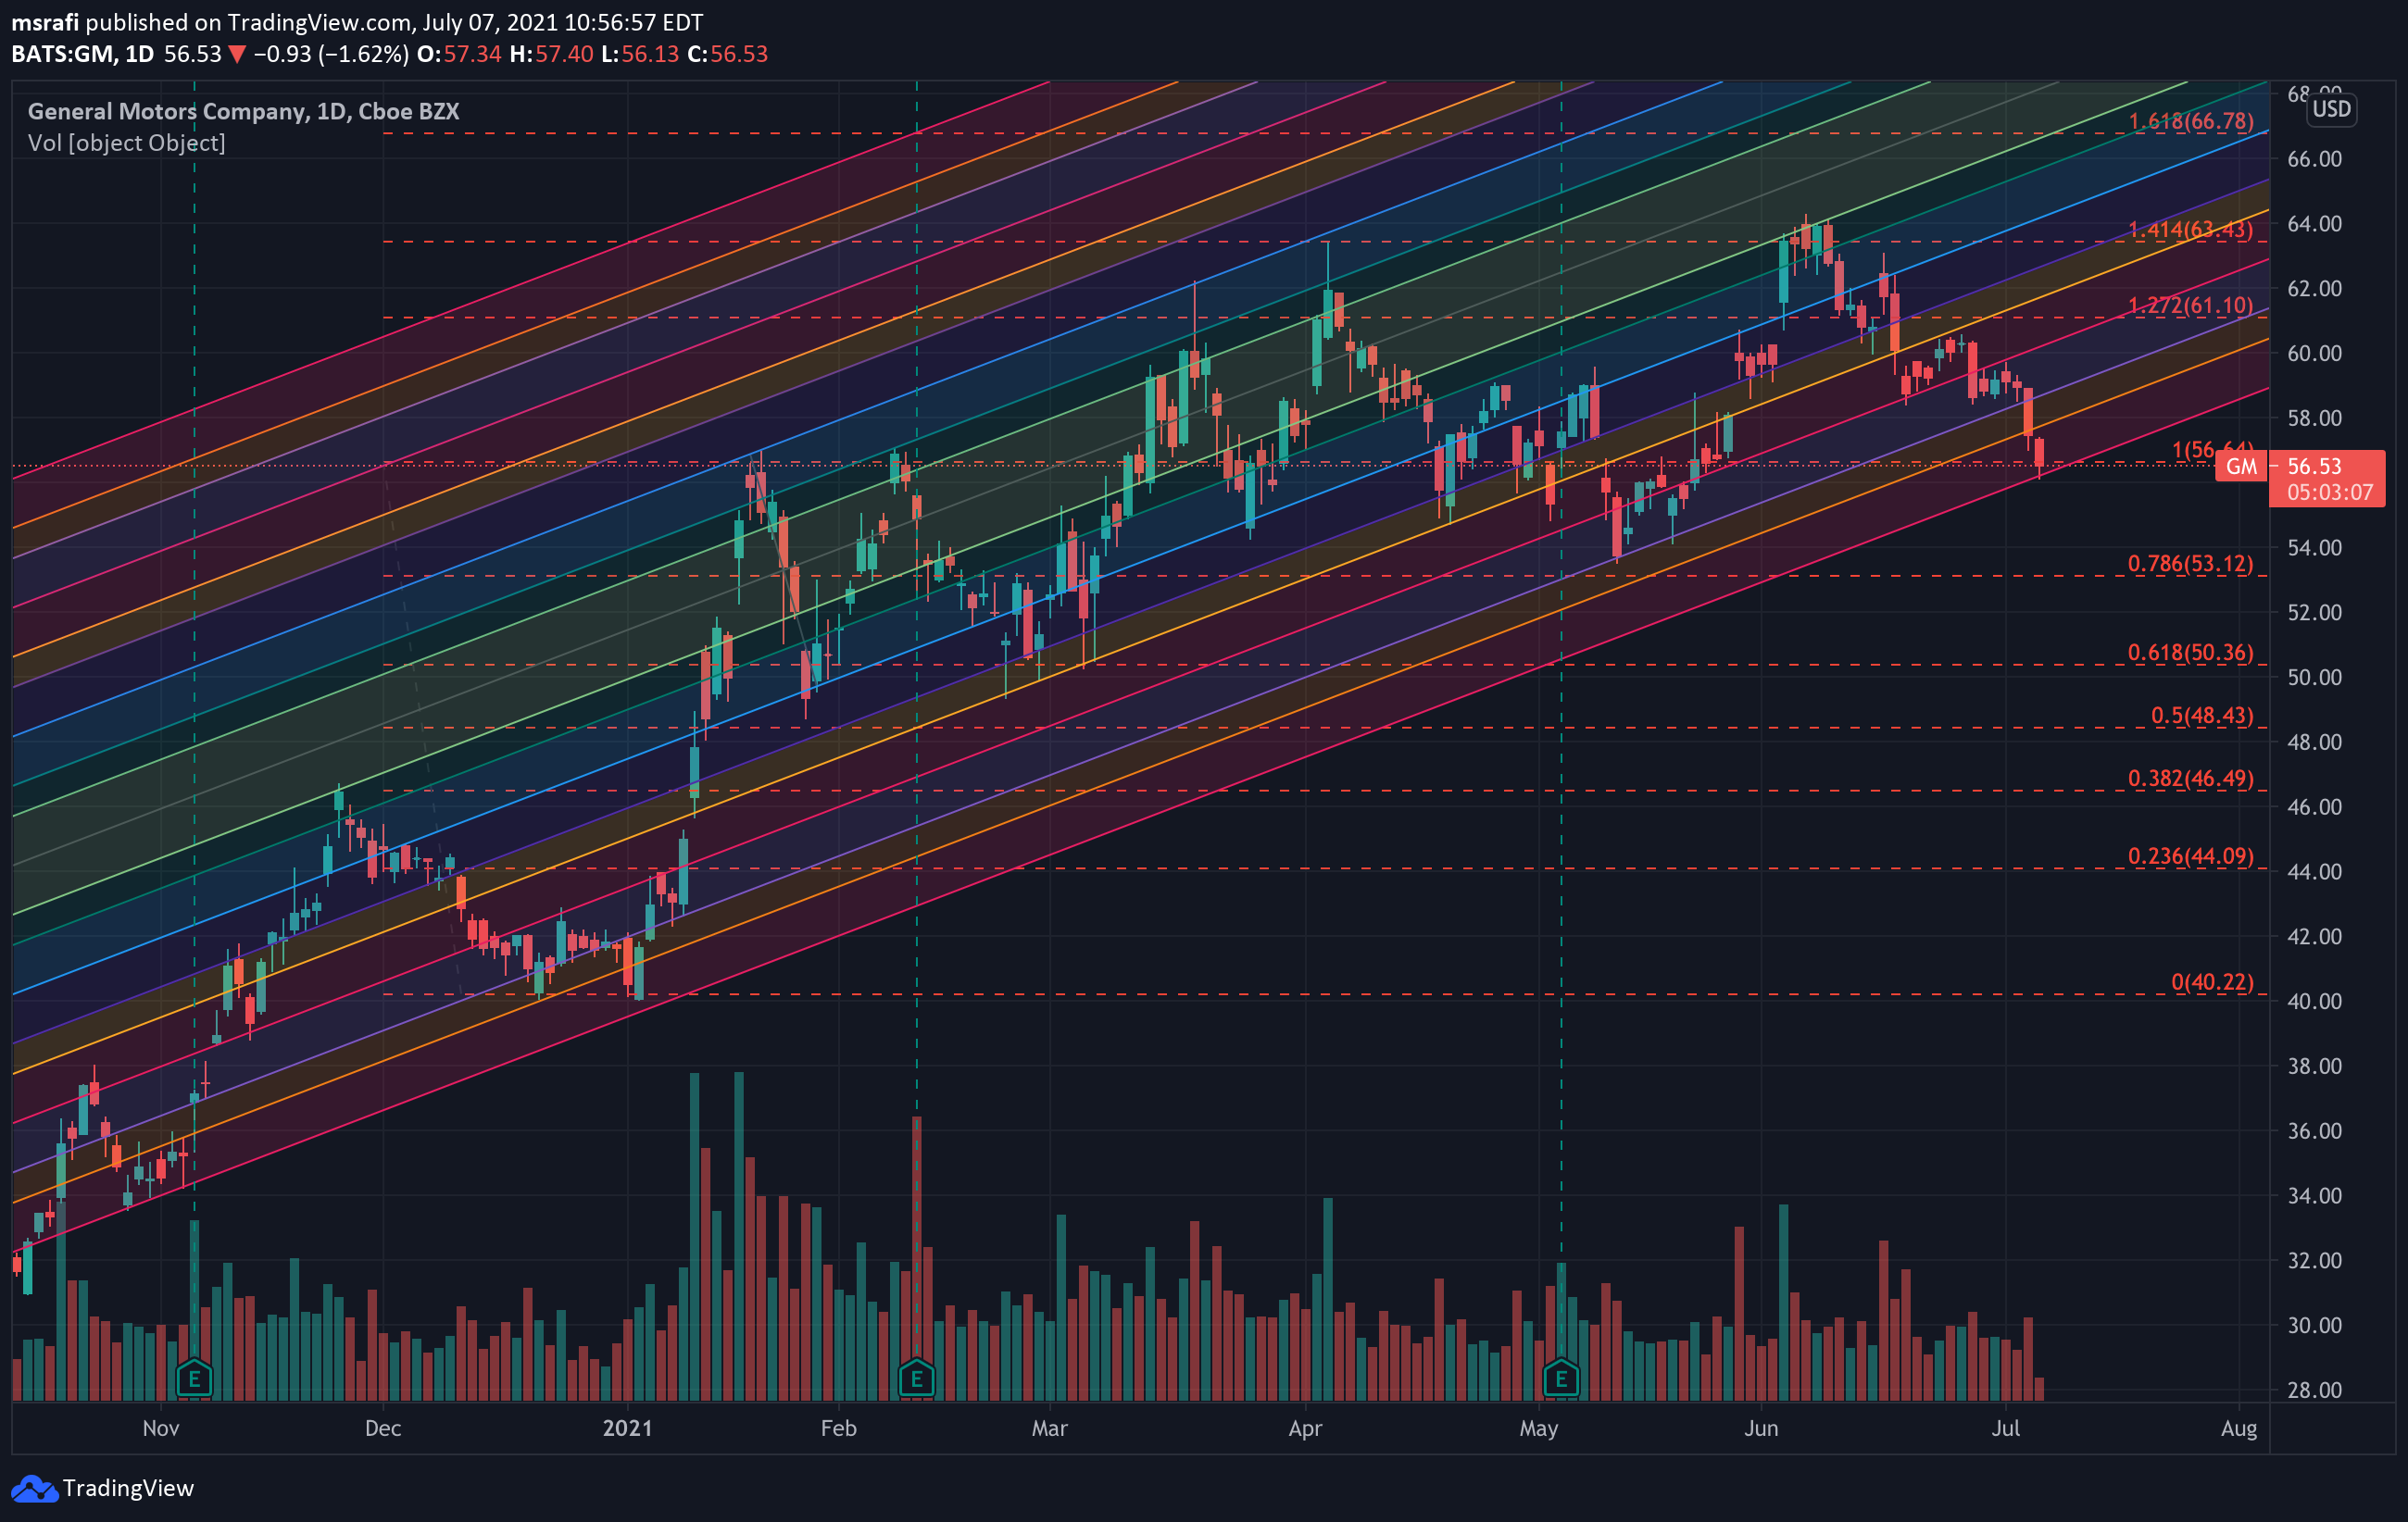Screen dimensions: 2408x1522
Task: Click the Vol [object Object] indicator label
Action: pyautogui.click(x=126, y=143)
